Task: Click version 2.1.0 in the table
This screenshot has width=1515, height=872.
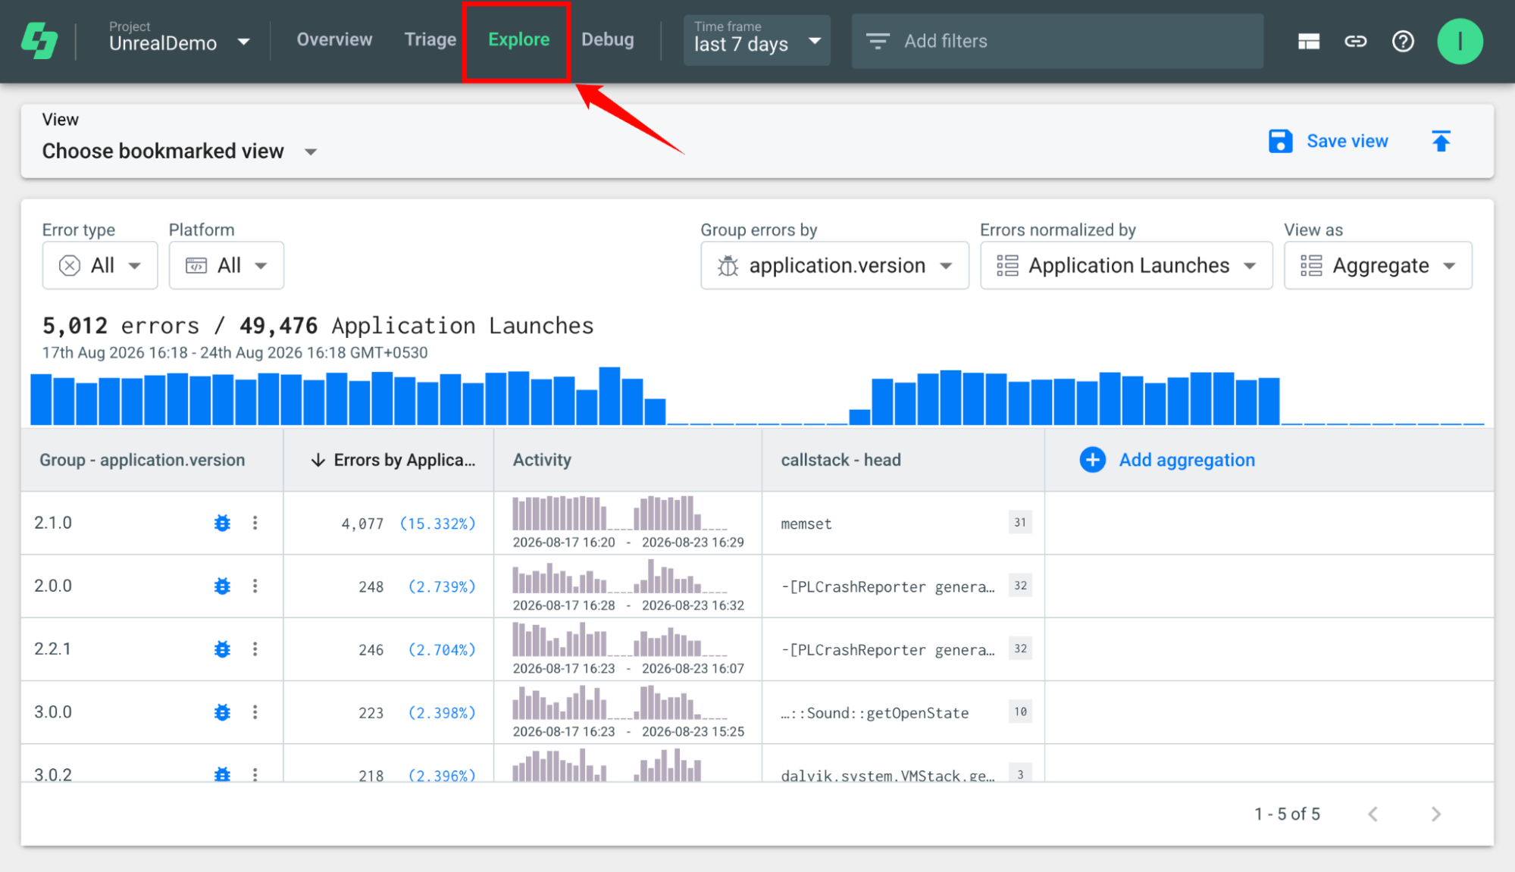Action: point(53,523)
